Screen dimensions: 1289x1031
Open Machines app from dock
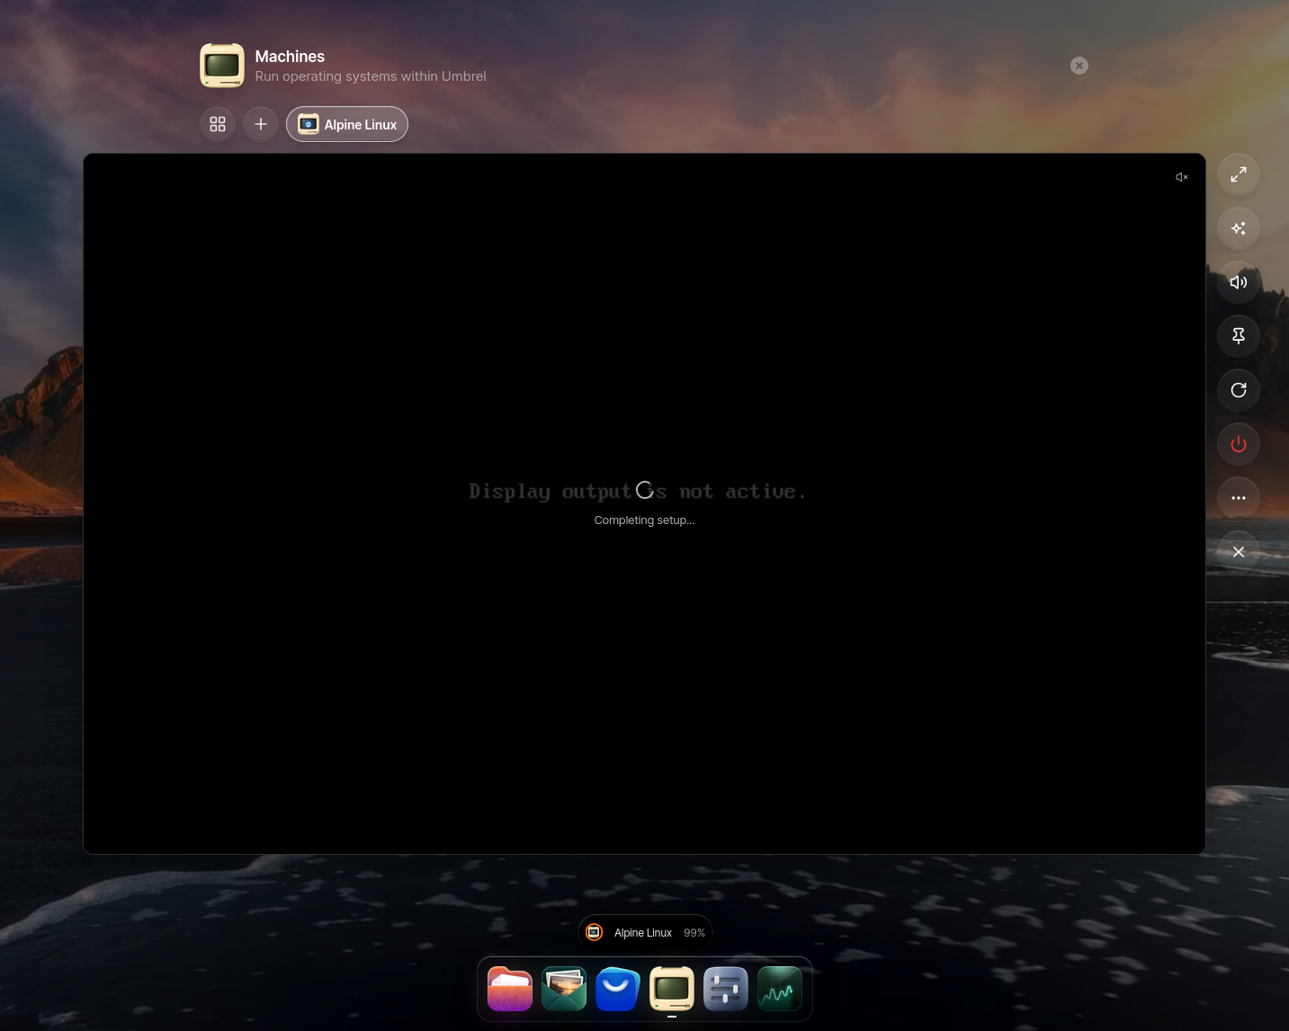click(x=672, y=989)
